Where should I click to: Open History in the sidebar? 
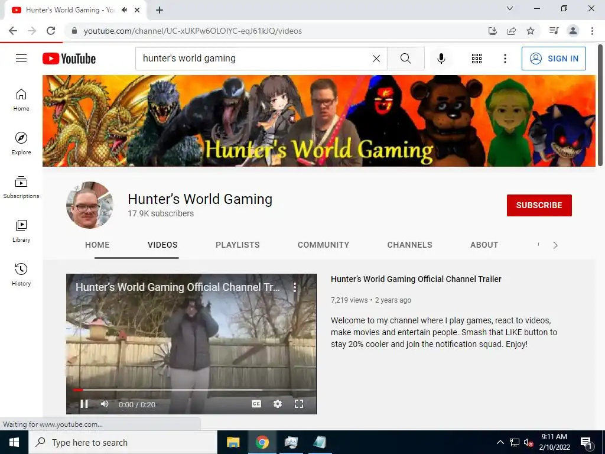coord(21,274)
